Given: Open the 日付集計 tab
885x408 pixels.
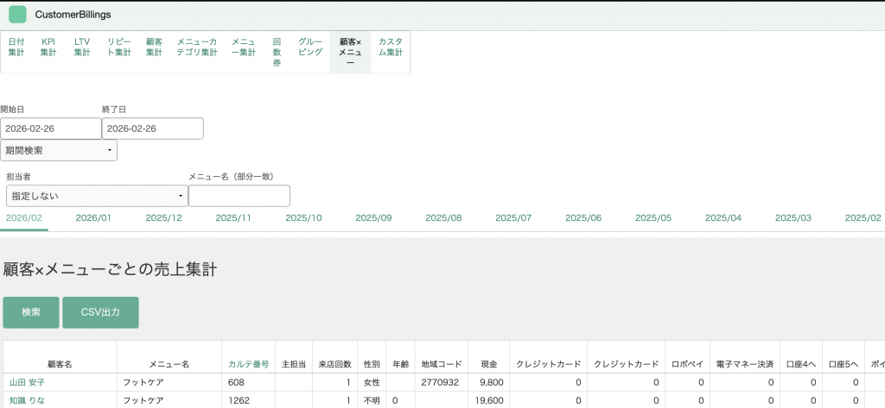Looking at the screenshot, I should [16, 47].
